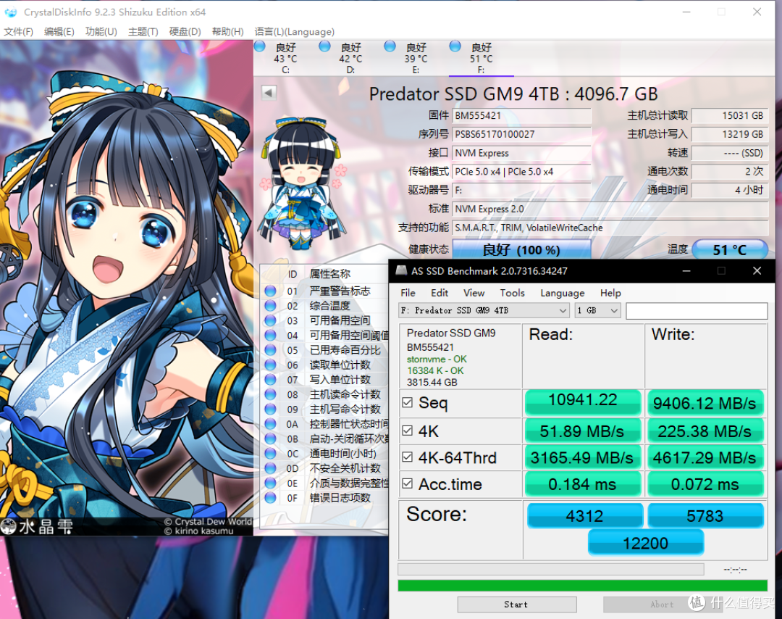Click status orb for attribute 01 严重警告标志
This screenshot has width=782, height=619.
270,291
